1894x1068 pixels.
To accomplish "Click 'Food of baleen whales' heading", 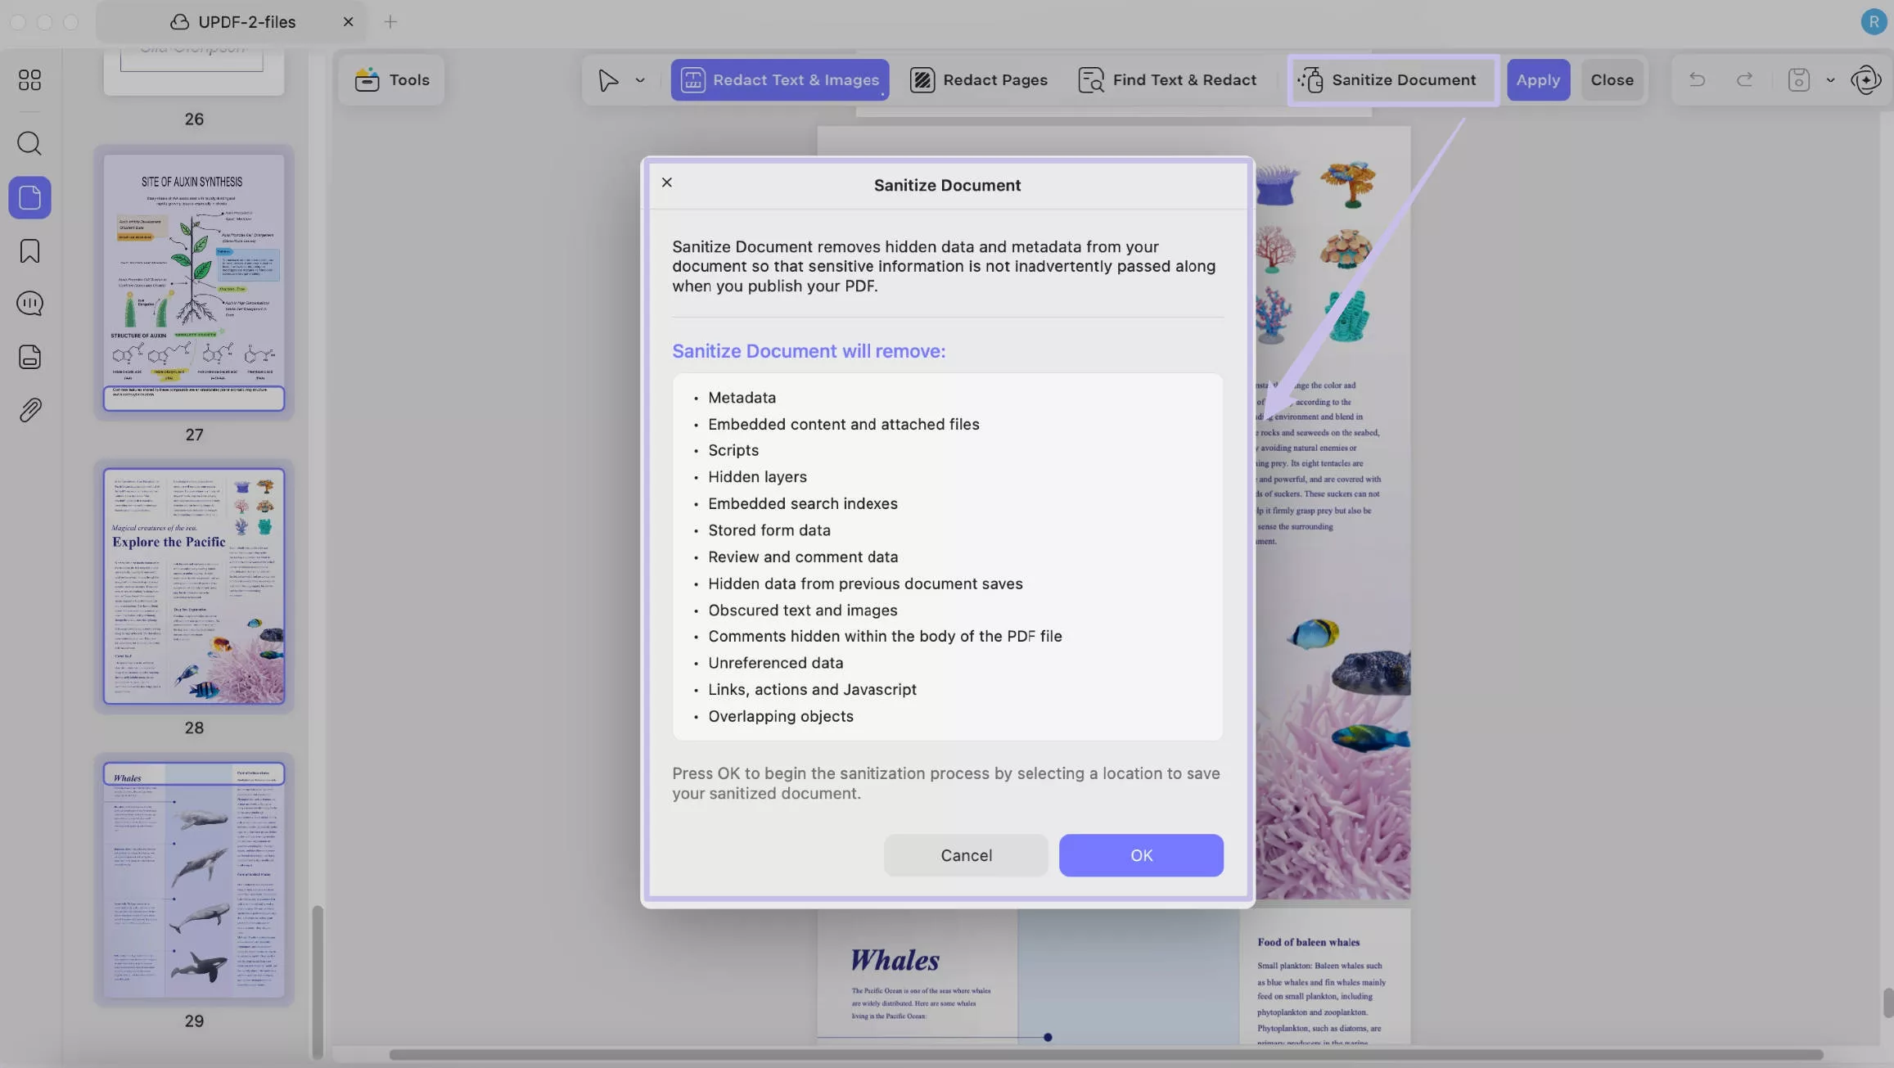I will (1308, 942).
